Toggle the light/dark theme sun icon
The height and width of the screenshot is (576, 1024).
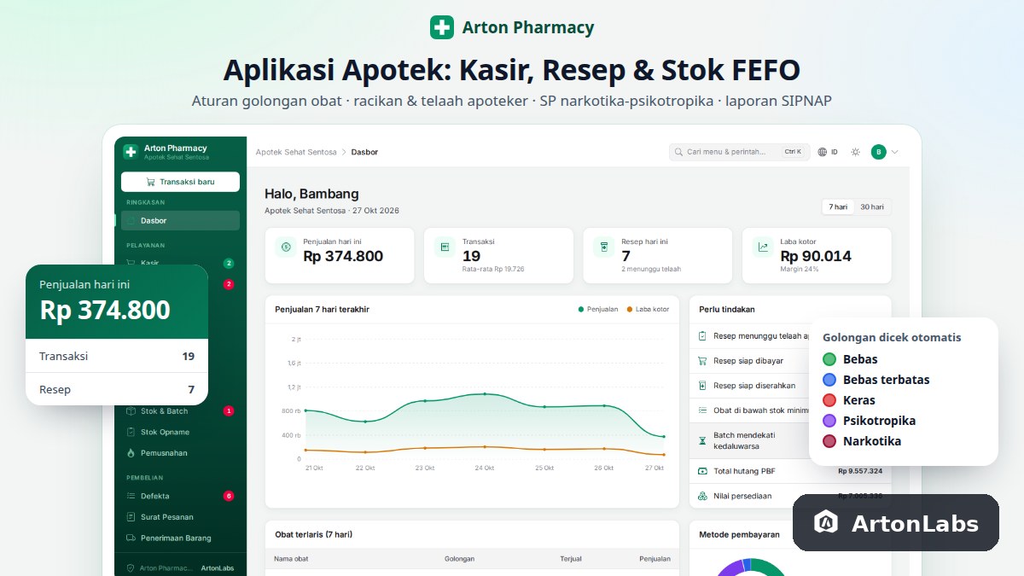[855, 152]
